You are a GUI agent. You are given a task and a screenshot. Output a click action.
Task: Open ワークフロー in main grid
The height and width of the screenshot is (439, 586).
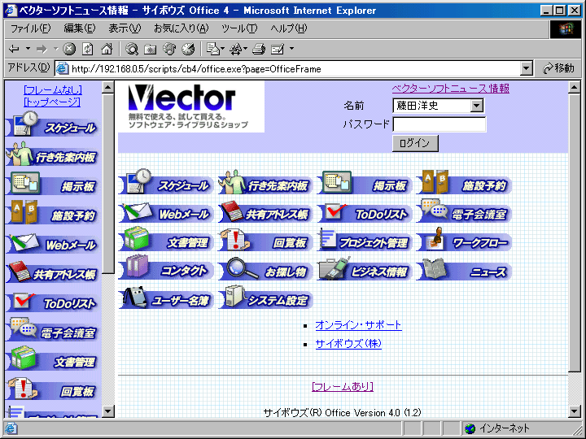coord(464,240)
